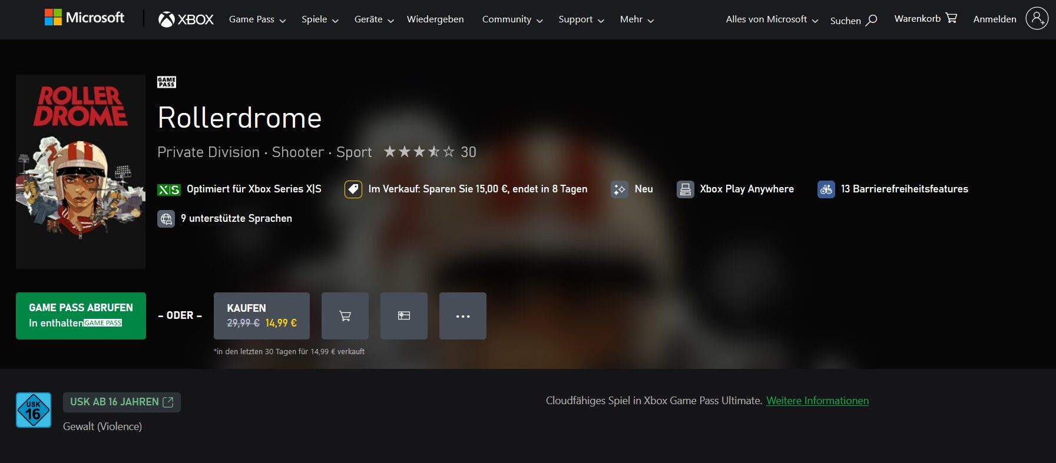Select the Shooter genre link
The image size is (1056, 463).
point(297,152)
